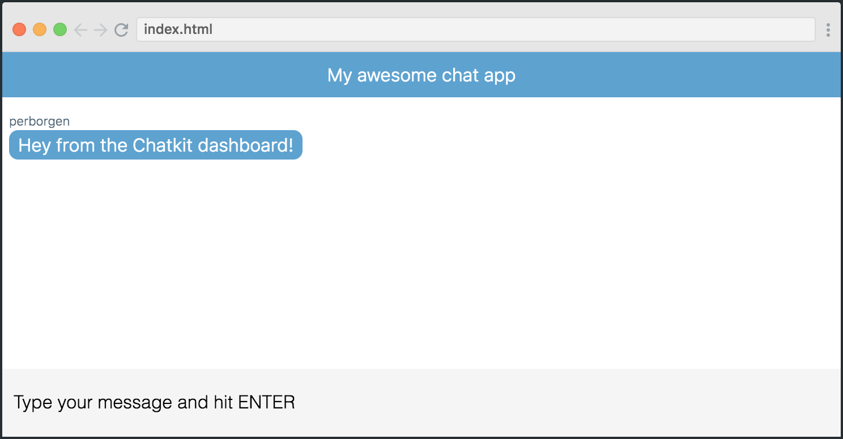Close the window with the red button
The image size is (843, 439).
tap(19, 29)
